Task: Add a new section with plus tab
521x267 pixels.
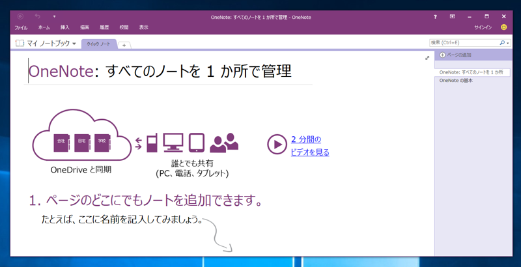Action: tap(124, 45)
